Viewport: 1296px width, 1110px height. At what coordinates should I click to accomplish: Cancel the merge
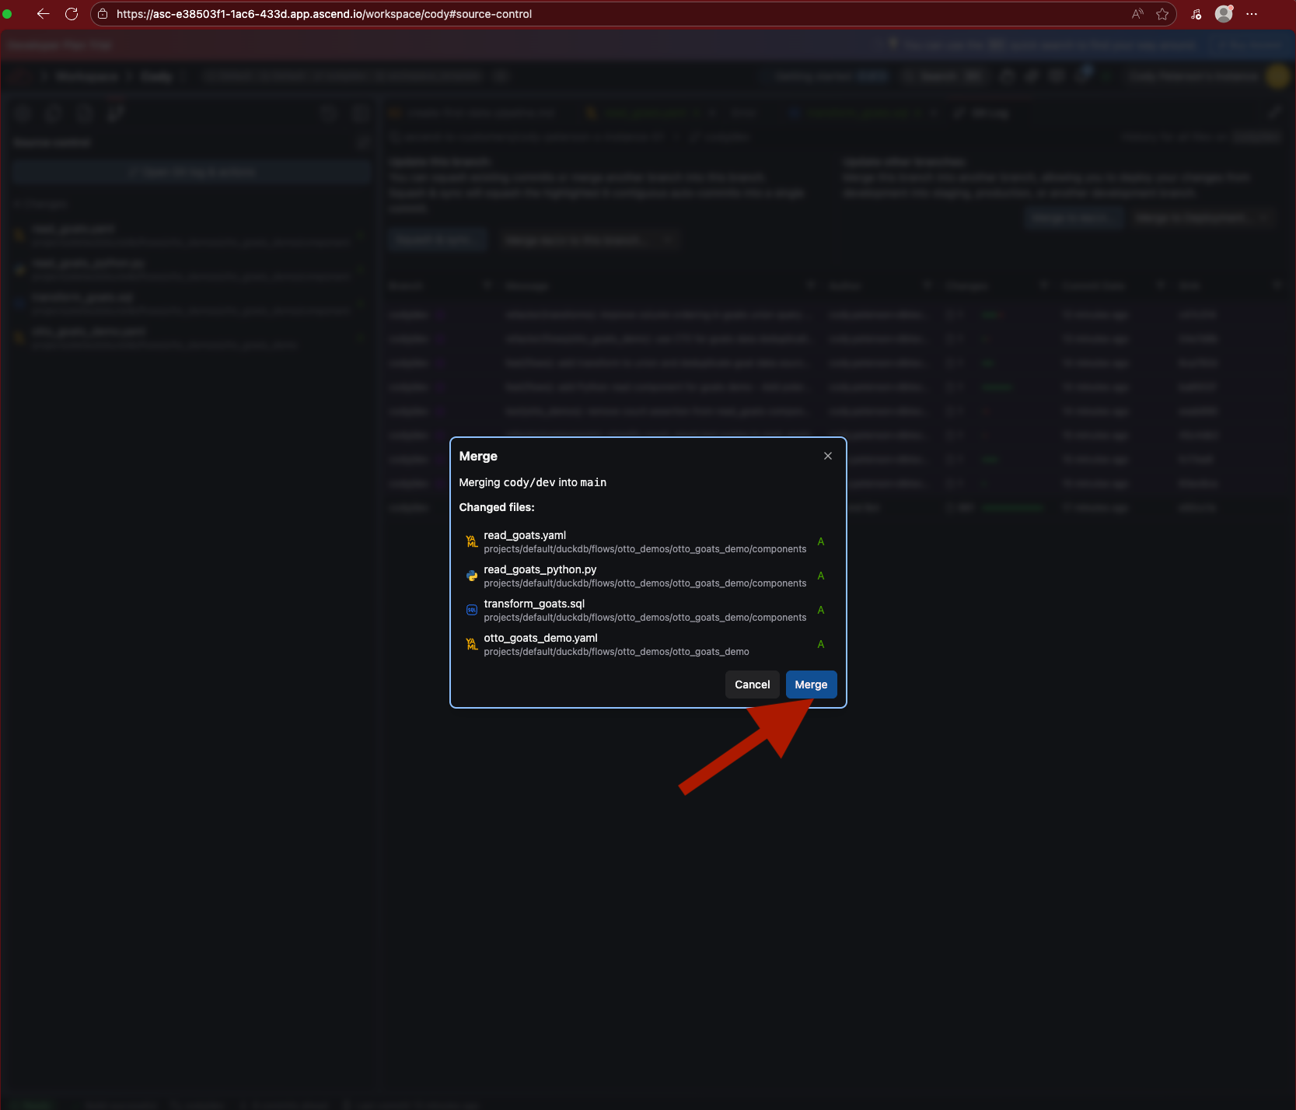point(753,685)
